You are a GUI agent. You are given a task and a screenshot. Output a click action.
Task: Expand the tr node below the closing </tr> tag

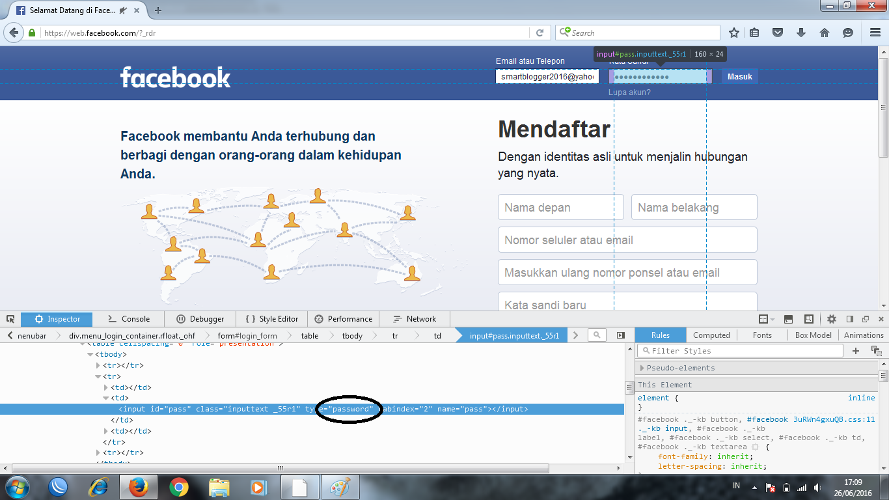(x=98, y=452)
